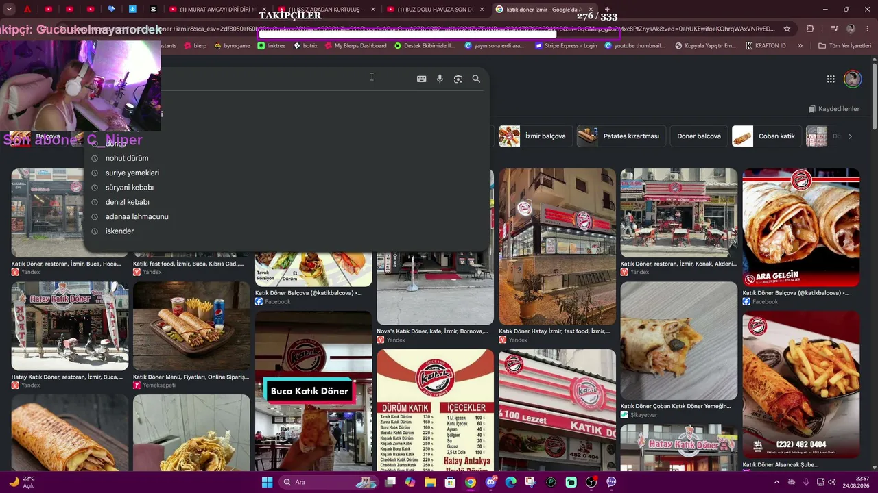This screenshot has height=493, width=878.
Task: Bookmark this page with the star icon
Action: (x=787, y=29)
